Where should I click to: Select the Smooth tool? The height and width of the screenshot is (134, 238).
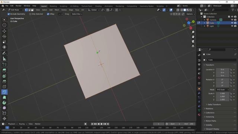(x=4, y=108)
